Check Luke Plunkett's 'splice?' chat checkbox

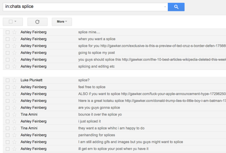click(8, 80)
